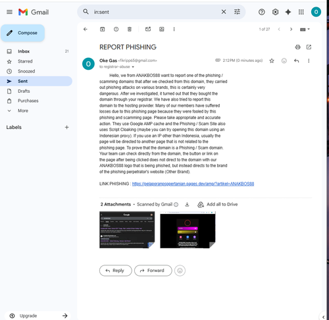Image resolution: width=329 pixels, height=320 pixels.
Task: Click the search magnifier icon
Action: (86, 12)
